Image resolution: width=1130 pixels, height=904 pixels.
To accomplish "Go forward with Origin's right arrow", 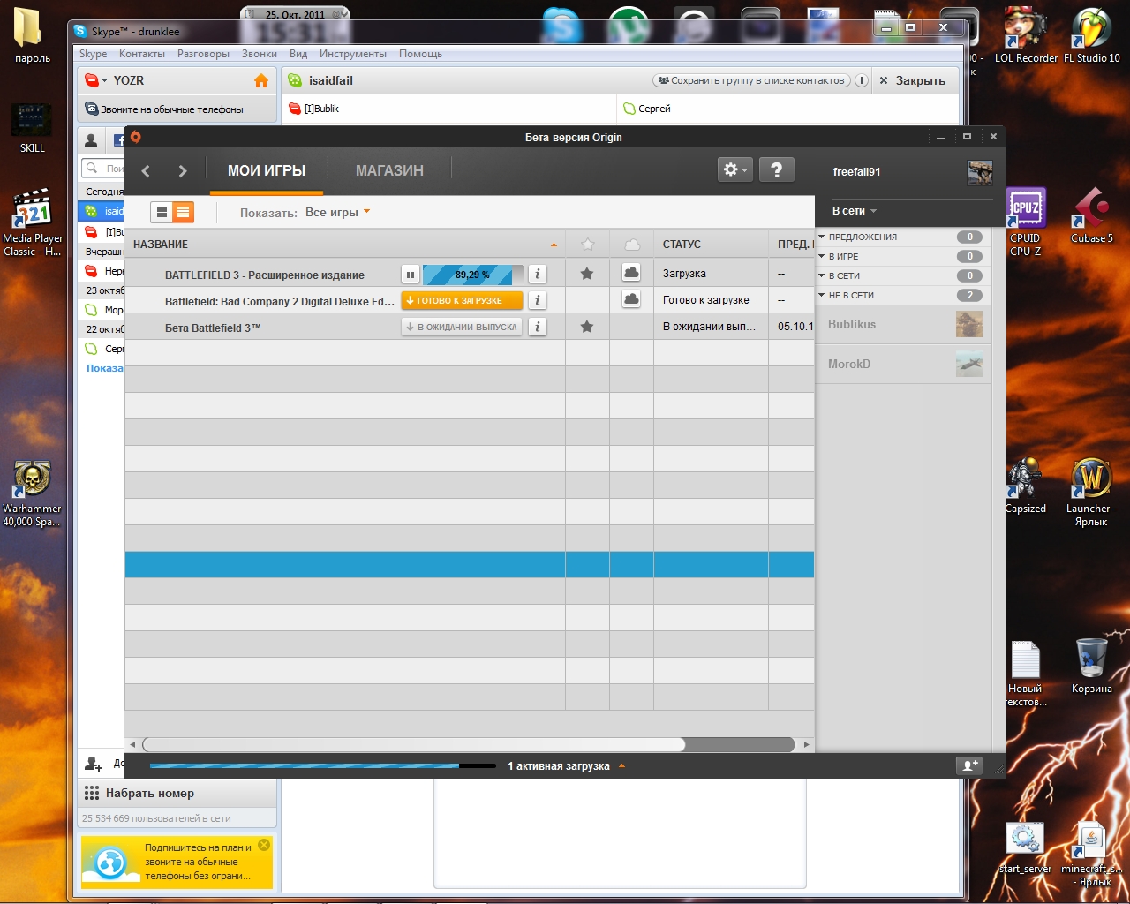I will (183, 171).
